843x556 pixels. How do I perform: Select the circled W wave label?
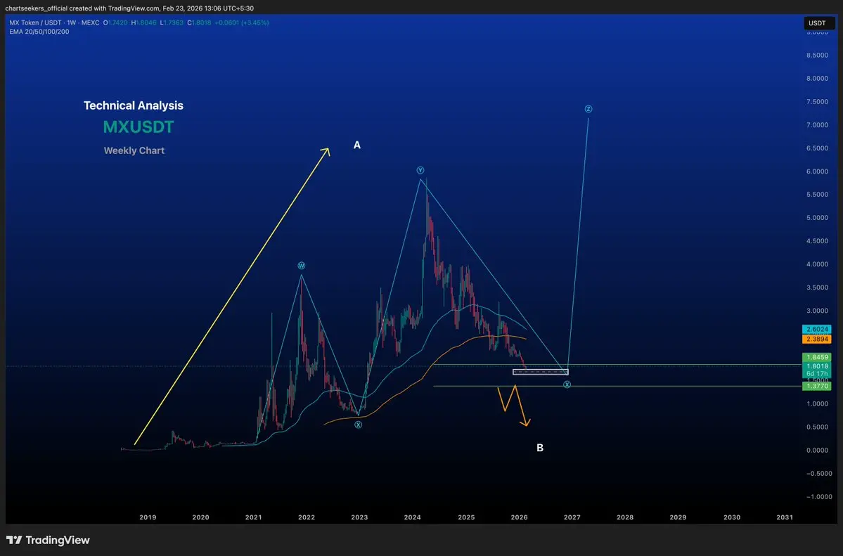(x=302, y=266)
